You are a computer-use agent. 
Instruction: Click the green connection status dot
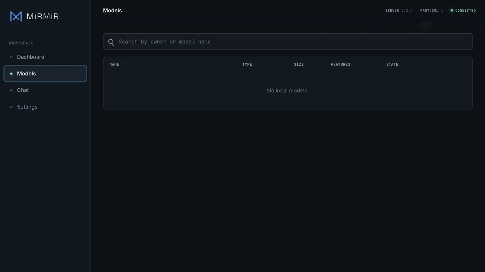452,11
